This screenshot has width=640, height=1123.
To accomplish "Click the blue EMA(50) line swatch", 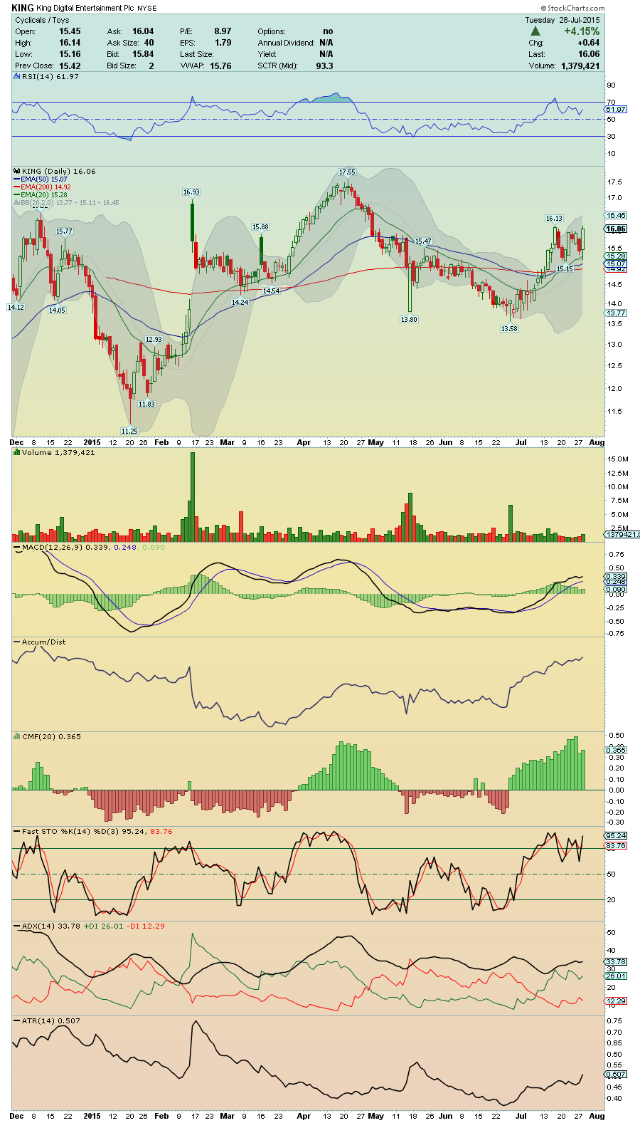I will tap(17, 179).
